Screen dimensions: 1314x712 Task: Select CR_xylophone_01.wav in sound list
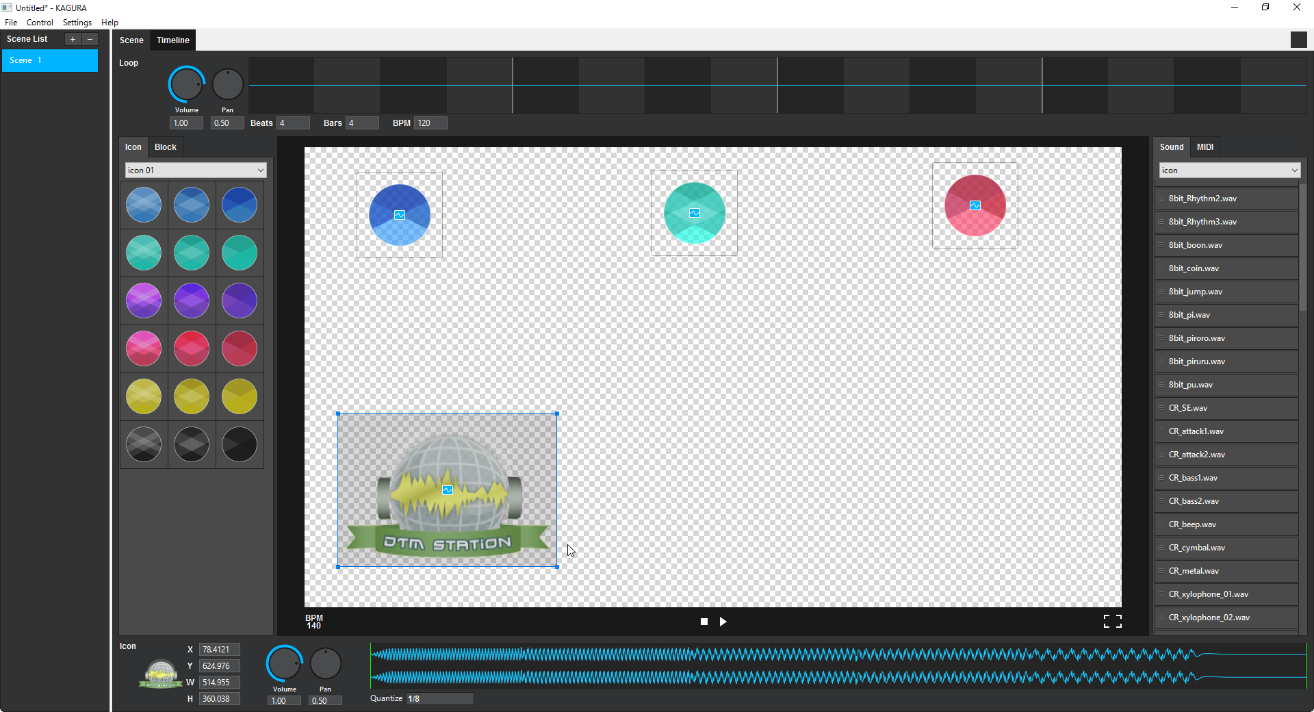point(1226,594)
